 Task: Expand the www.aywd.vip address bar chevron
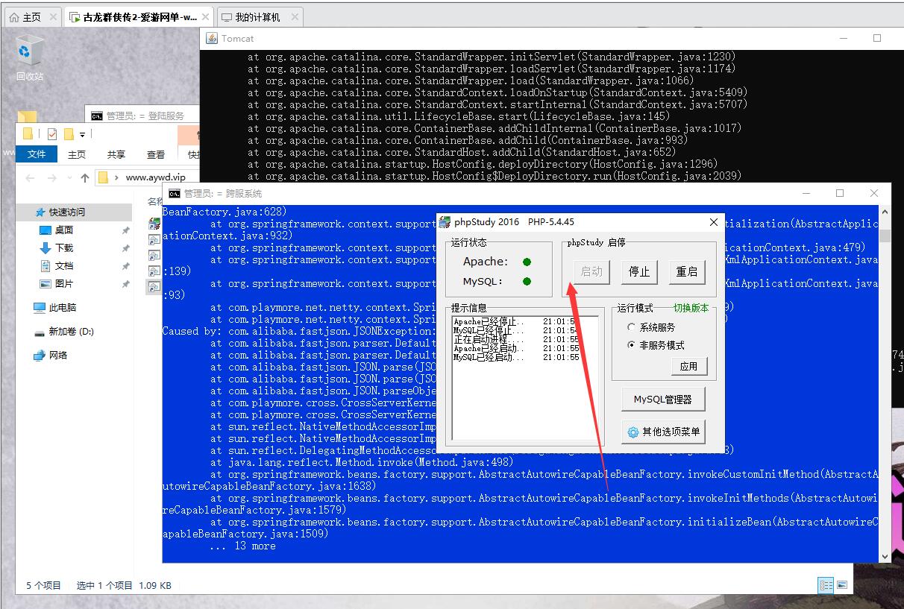pos(116,177)
